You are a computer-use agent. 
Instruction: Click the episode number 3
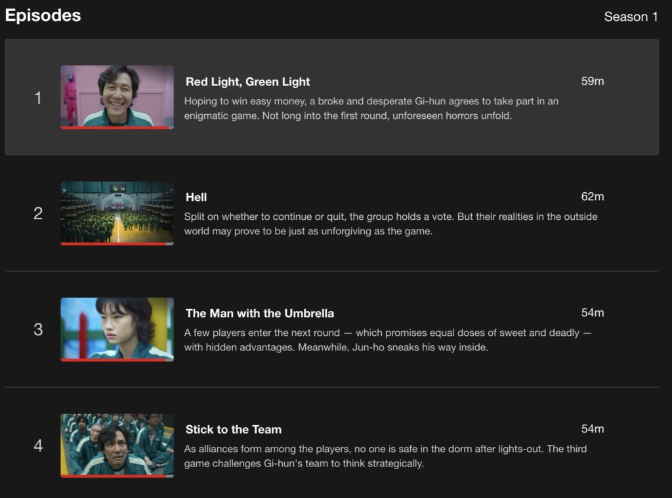[37, 329]
